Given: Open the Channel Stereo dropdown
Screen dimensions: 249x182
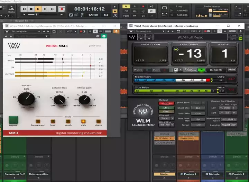Looking at the screenshot, I should pos(166,118).
